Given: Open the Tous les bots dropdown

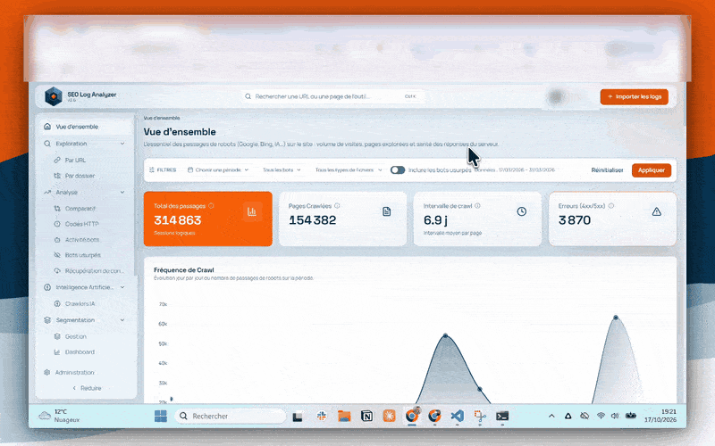Looking at the screenshot, I should (x=282, y=169).
